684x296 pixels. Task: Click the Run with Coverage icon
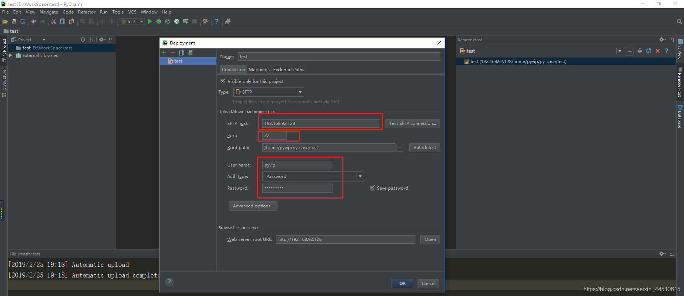tap(168, 22)
